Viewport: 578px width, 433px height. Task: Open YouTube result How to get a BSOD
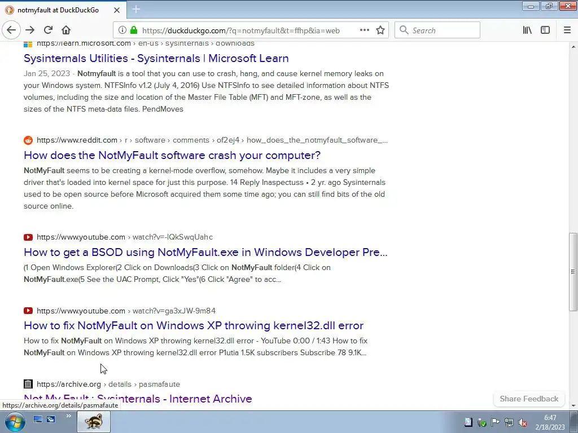click(x=205, y=252)
